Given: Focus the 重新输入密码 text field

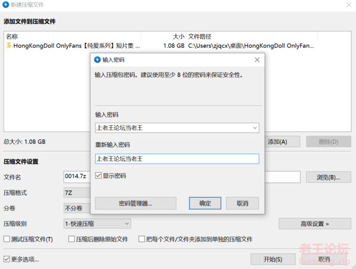Looking at the screenshot, I should [177, 159].
